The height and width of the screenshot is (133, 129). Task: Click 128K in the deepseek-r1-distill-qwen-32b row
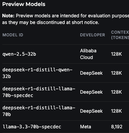coord(116,73)
